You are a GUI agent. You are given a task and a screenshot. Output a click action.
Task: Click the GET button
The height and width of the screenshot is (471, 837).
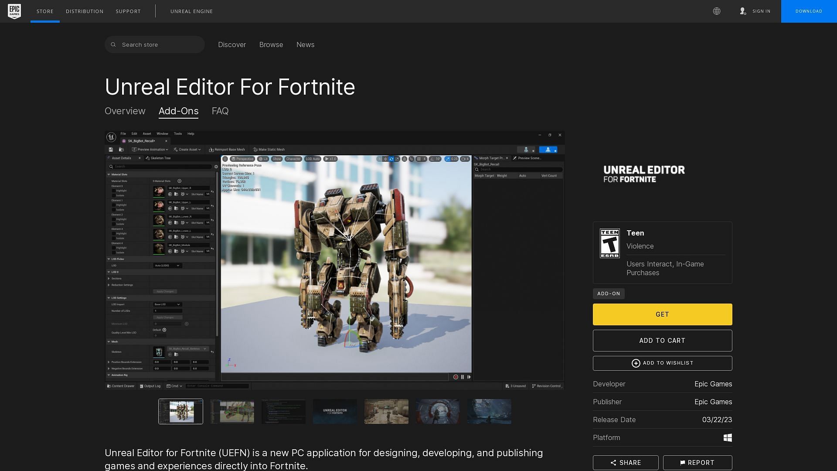click(662, 314)
